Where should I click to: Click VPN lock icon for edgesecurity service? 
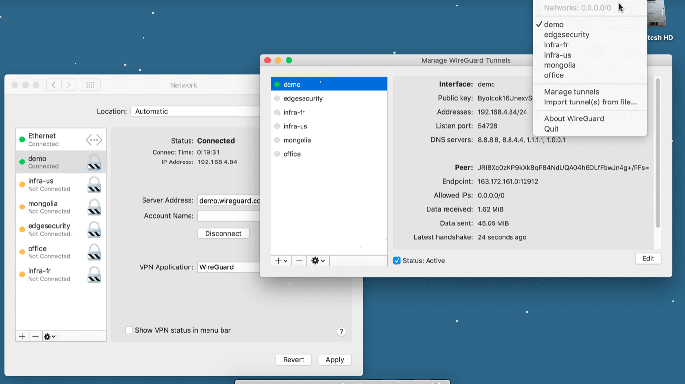pyautogui.click(x=94, y=230)
